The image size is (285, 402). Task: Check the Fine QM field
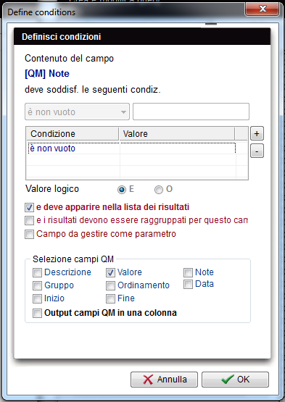[110, 298]
